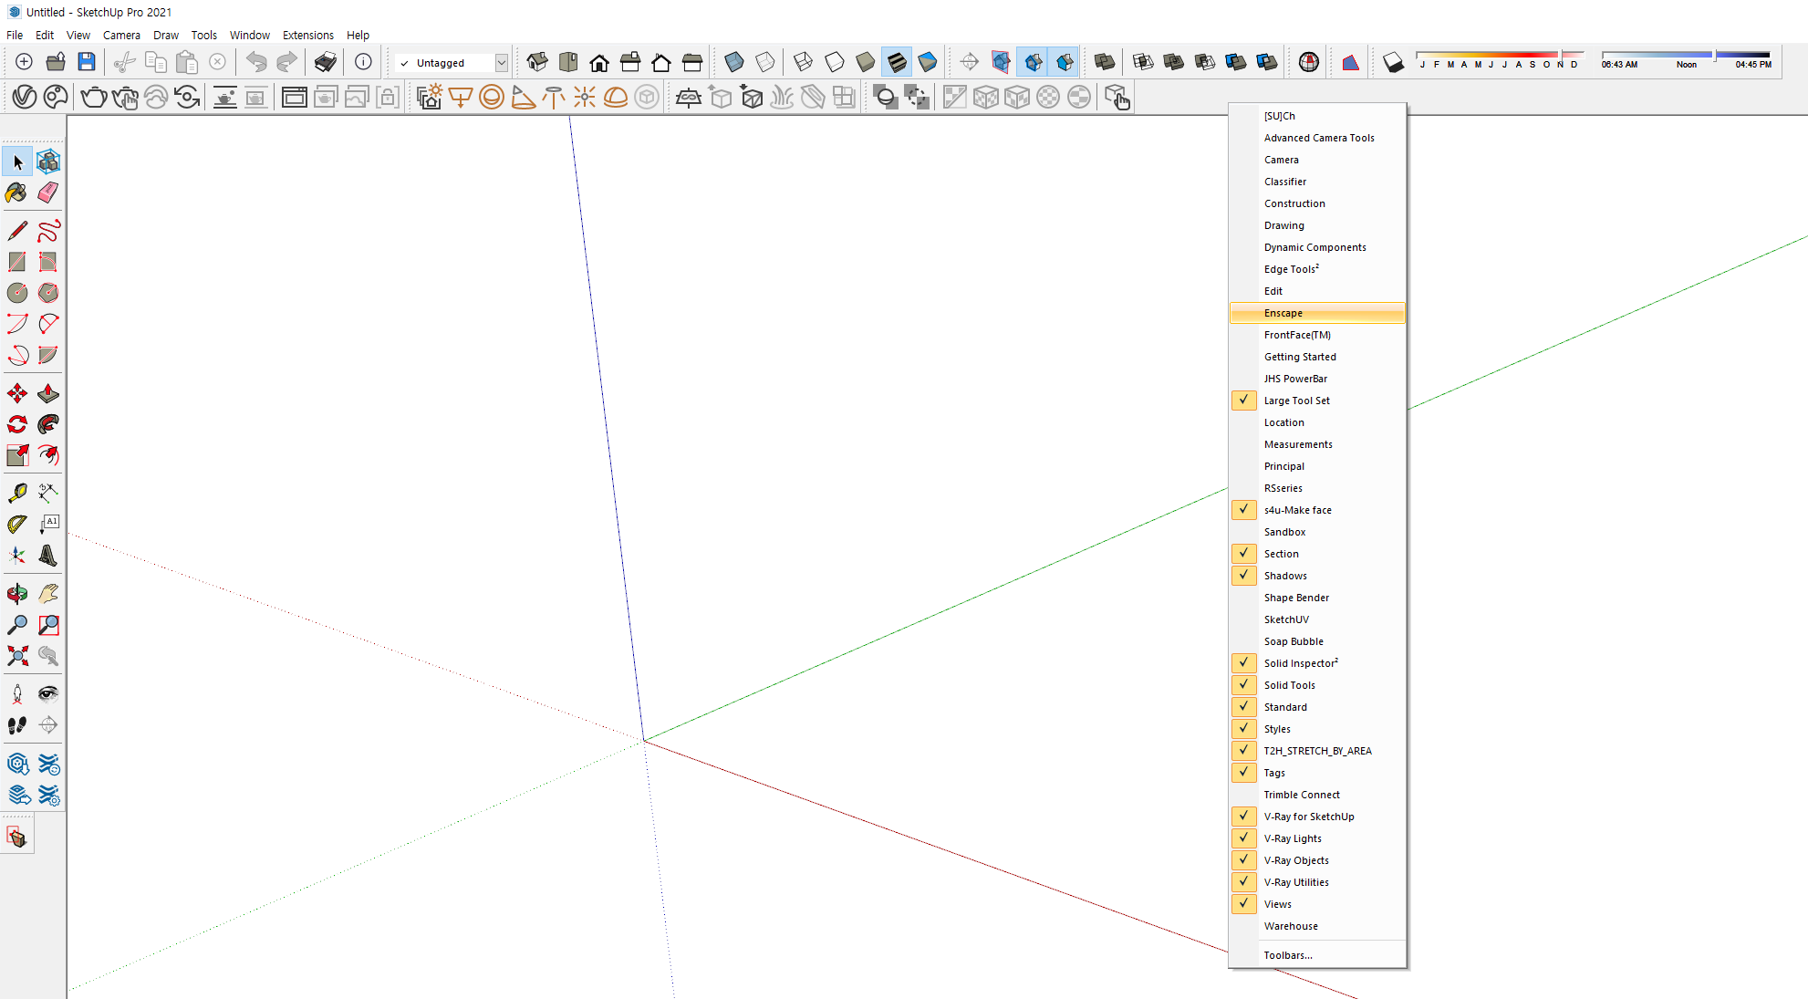The width and height of the screenshot is (1808, 999).
Task: Select the Push/Pull tool
Action: [48, 394]
